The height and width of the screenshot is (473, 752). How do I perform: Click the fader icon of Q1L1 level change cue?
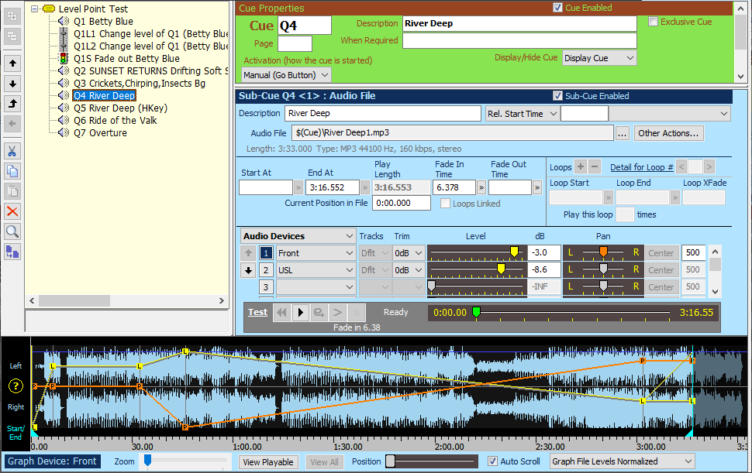click(x=64, y=33)
